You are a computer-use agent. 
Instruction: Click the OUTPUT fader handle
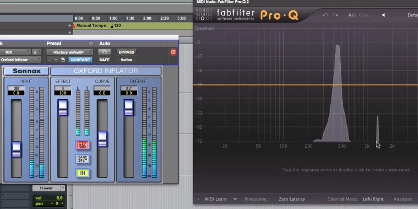tap(129, 107)
